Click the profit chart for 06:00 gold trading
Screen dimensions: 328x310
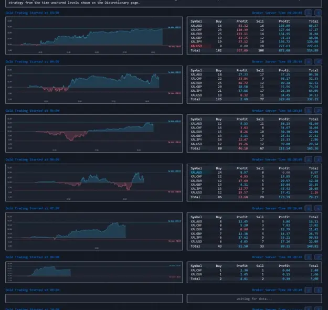click(x=94, y=183)
